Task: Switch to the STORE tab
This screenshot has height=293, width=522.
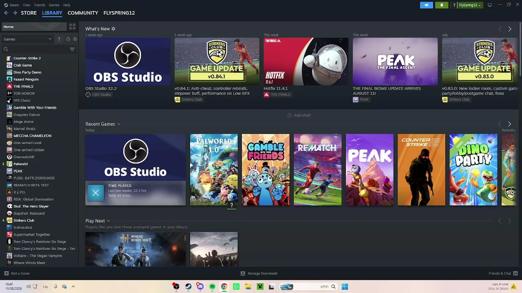Action: click(x=29, y=13)
